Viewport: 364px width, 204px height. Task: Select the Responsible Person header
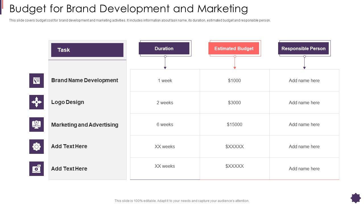click(x=303, y=48)
